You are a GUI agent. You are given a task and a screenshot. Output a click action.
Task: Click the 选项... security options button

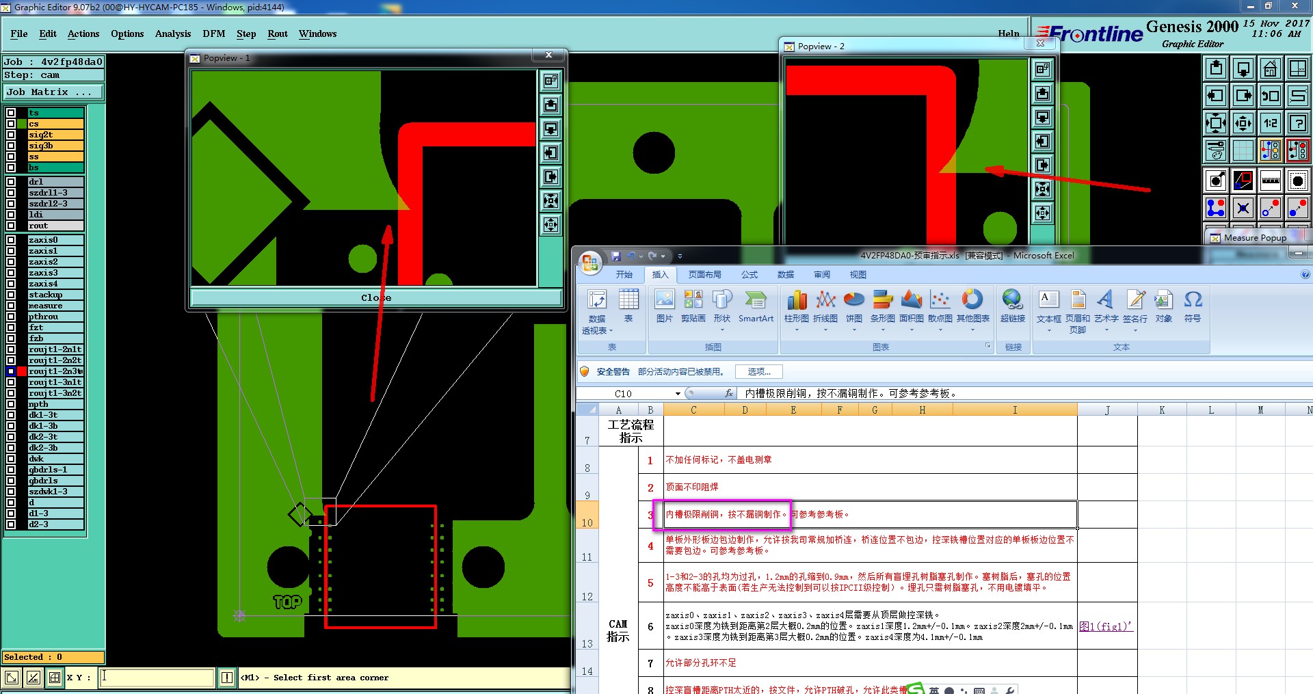tap(759, 372)
